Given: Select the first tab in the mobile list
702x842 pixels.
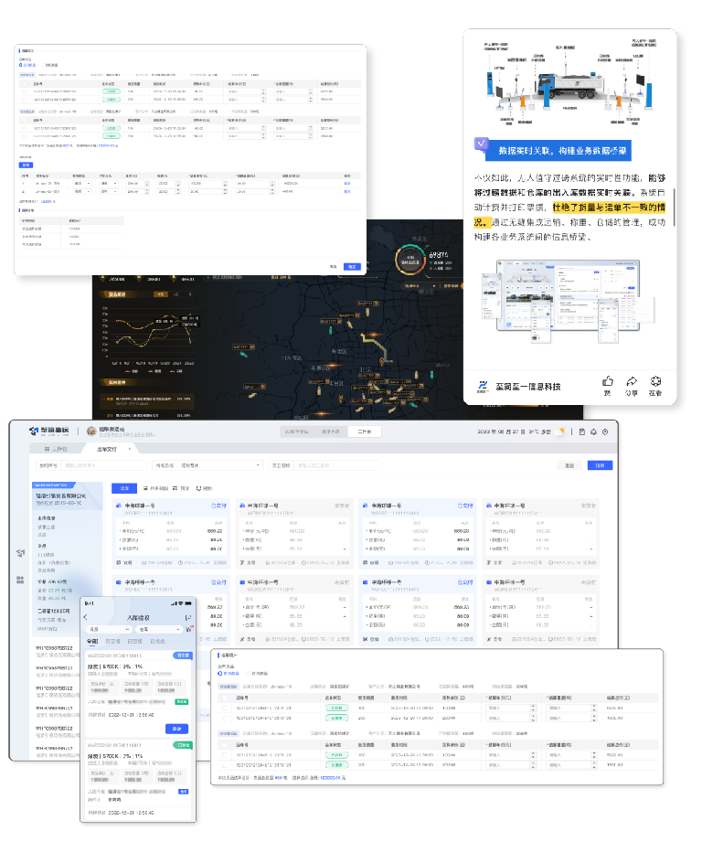Looking at the screenshot, I should coord(92,642).
